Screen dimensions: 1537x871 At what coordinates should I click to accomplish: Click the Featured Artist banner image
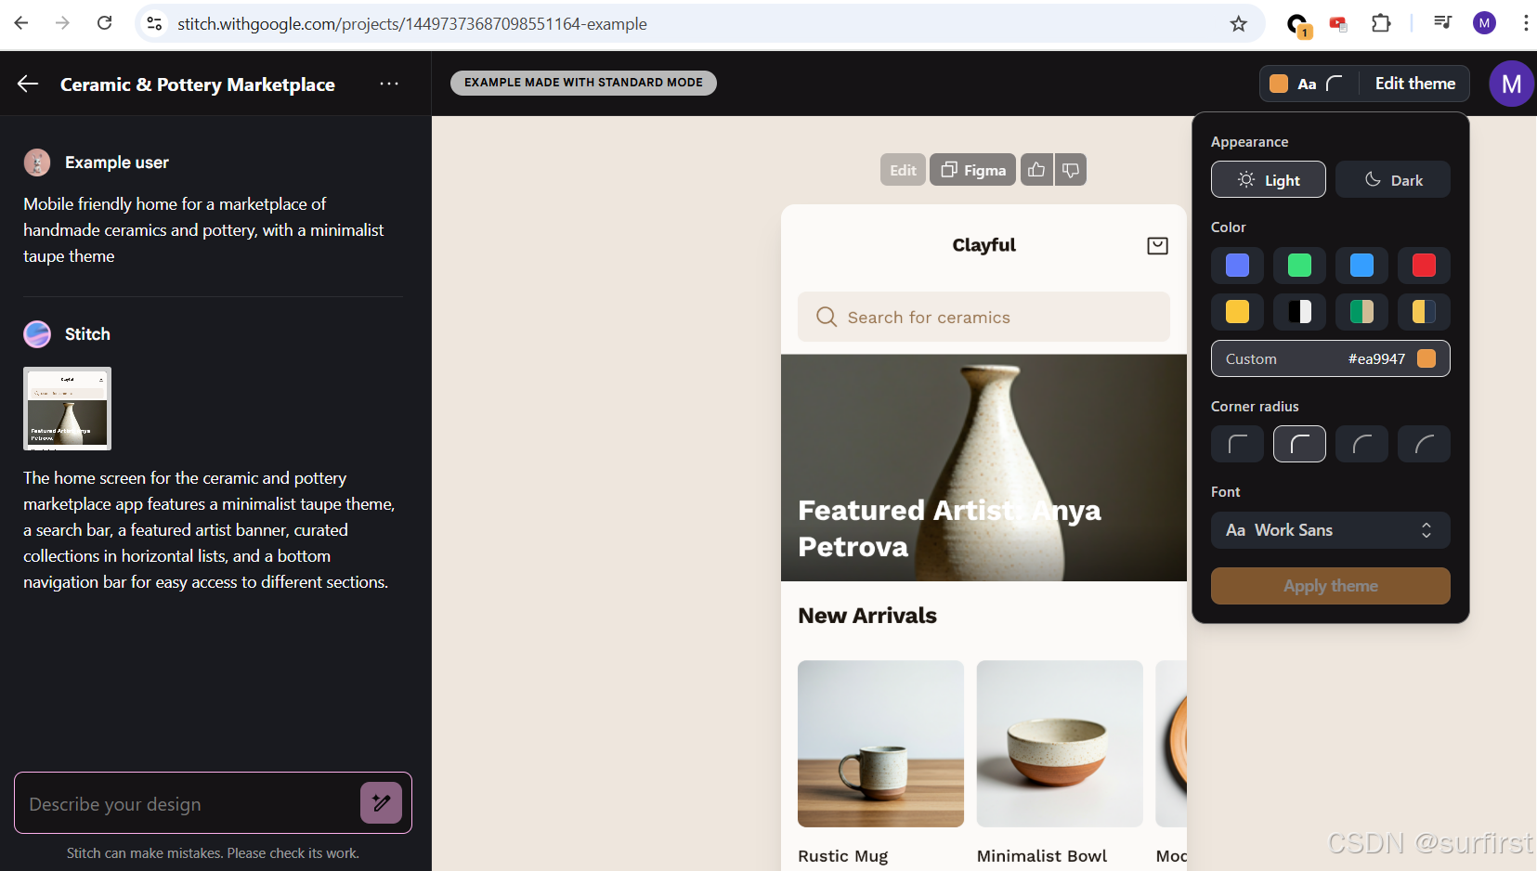click(983, 468)
